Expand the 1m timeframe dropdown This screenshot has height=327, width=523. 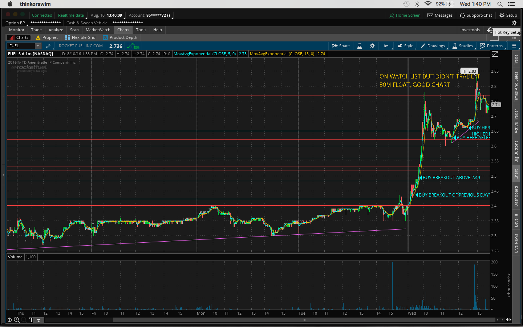click(386, 46)
